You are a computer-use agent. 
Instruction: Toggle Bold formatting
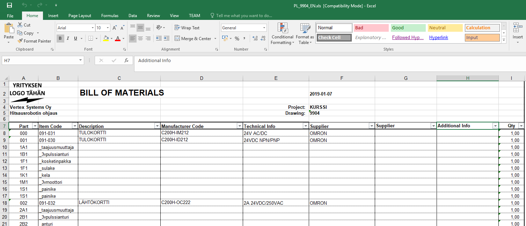click(60, 38)
